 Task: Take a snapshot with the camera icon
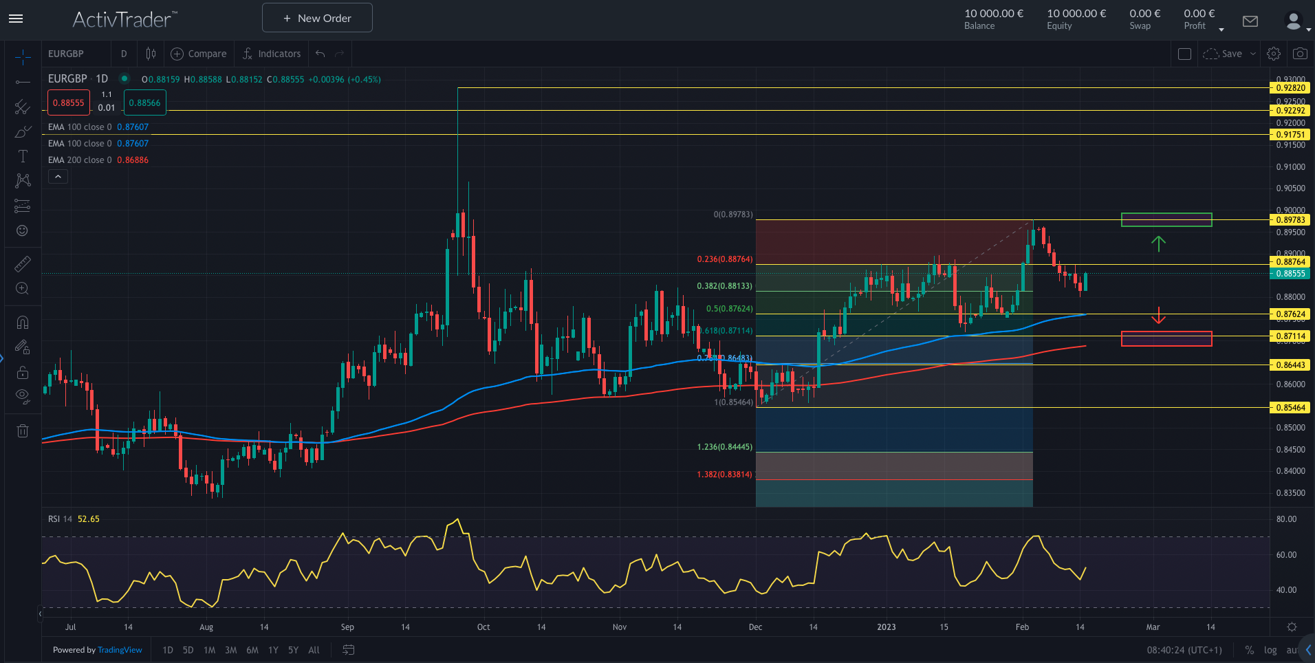point(1301,53)
